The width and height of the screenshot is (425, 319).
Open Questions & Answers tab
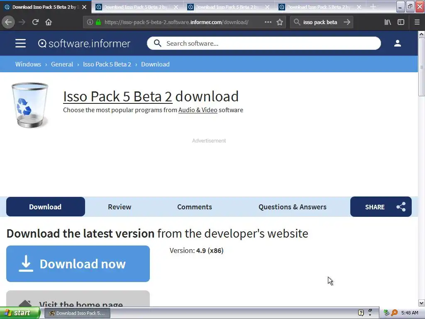coord(293,207)
